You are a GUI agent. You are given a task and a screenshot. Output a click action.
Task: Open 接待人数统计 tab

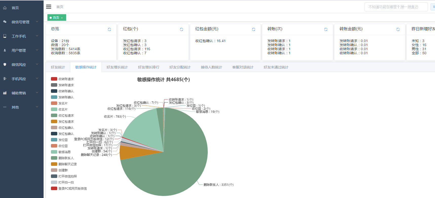(212, 67)
